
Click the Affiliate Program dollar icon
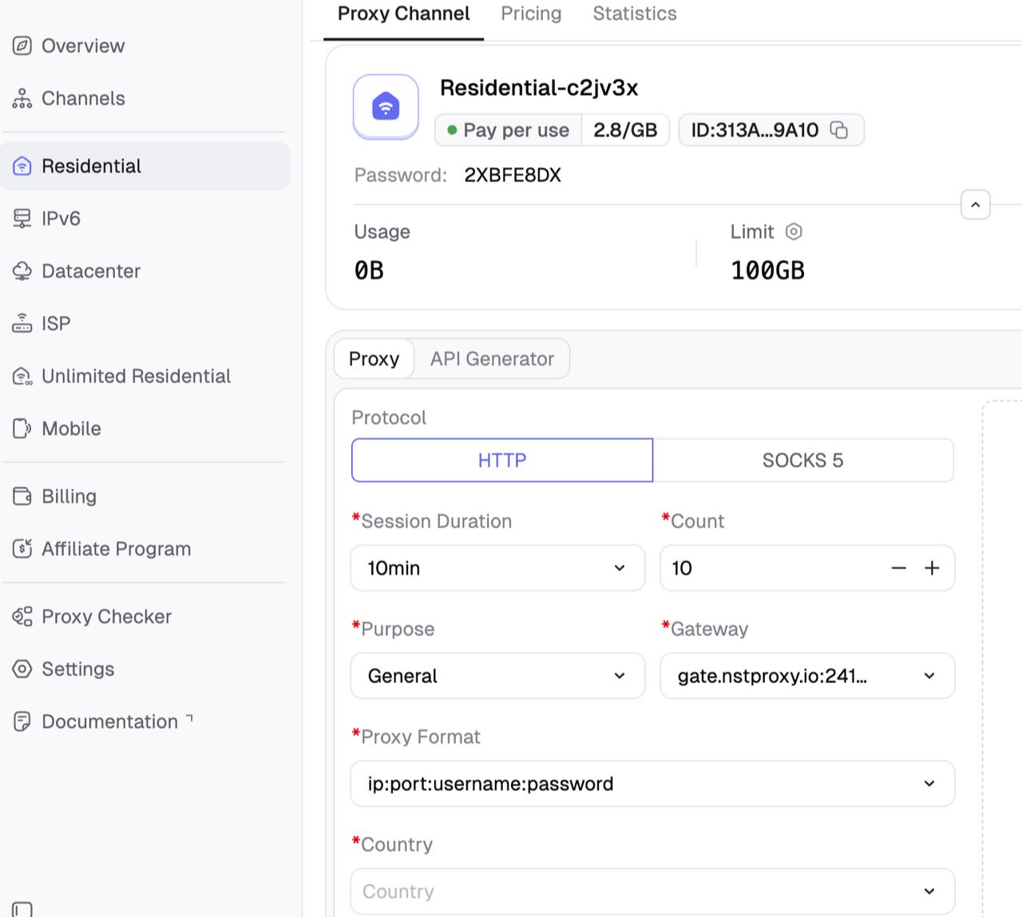pos(22,549)
